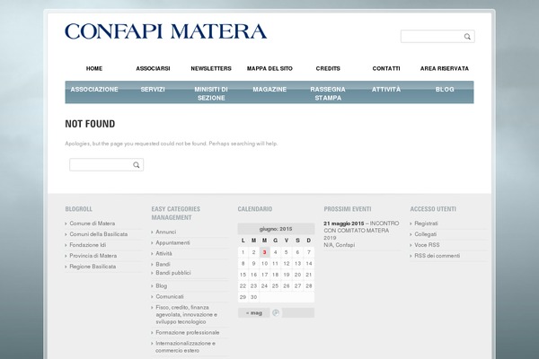539x359 pixels.
Task: Open the Attività category link
Action: [163, 253]
